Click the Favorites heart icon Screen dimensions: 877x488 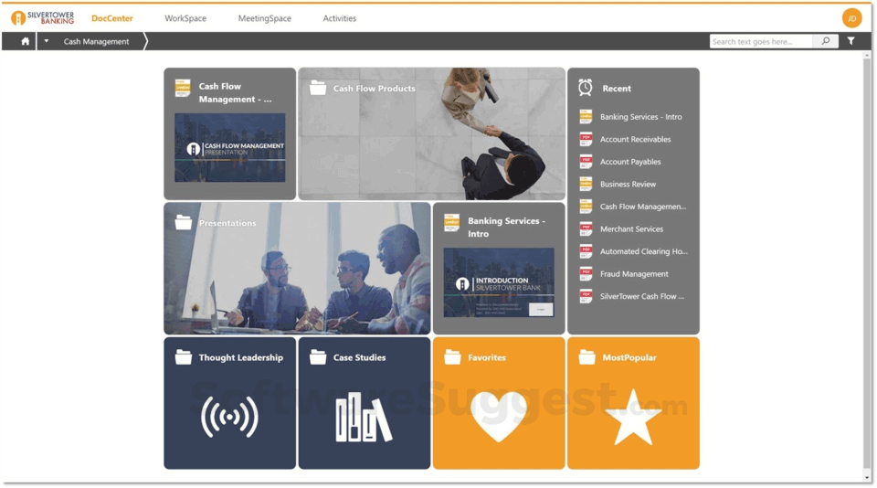[499, 417]
